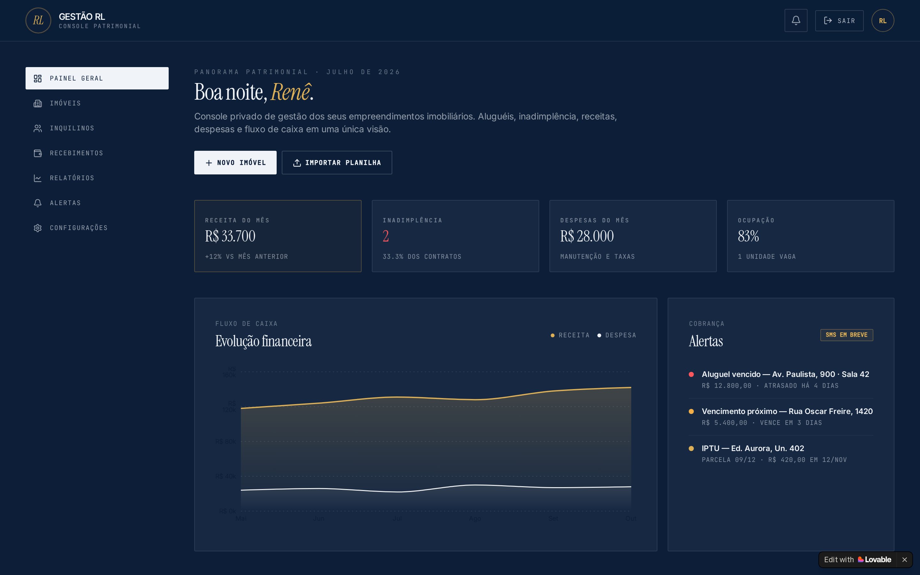The image size is (920, 575).
Task: Click Parcela 09/12 R$ 420,00 detail
Action: pyautogui.click(x=774, y=460)
